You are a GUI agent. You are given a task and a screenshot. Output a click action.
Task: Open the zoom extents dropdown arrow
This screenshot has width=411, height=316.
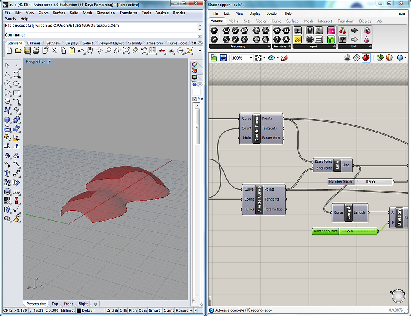tap(264, 58)
